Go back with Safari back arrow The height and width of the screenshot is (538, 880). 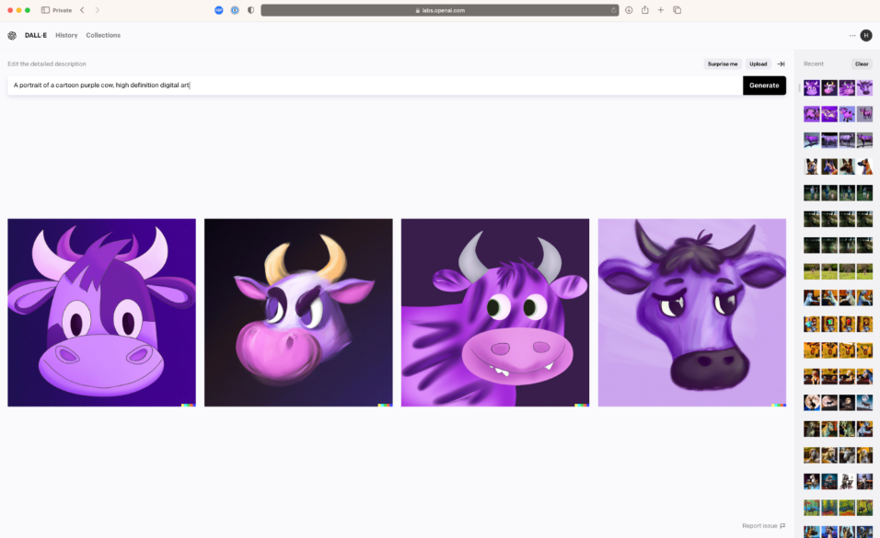[82, 10]
